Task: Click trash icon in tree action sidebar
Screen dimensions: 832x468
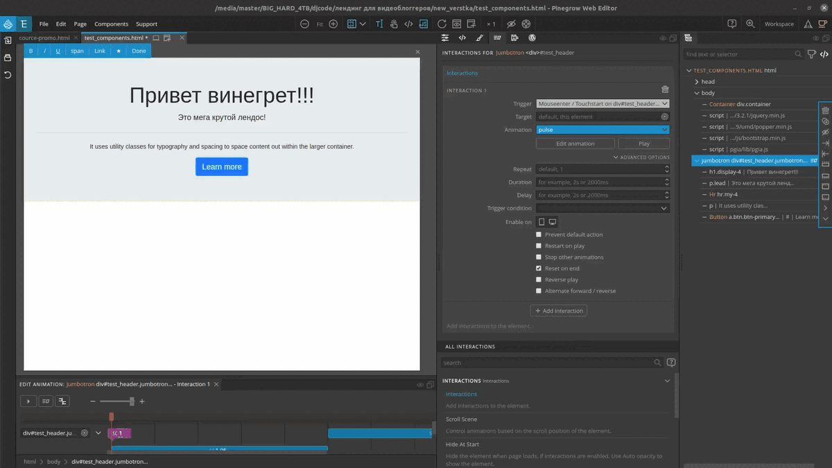Action: tap(825, 110)
